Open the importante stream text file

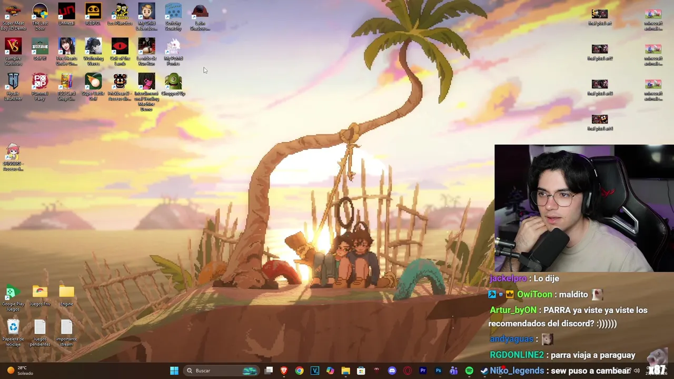point(66,334)
